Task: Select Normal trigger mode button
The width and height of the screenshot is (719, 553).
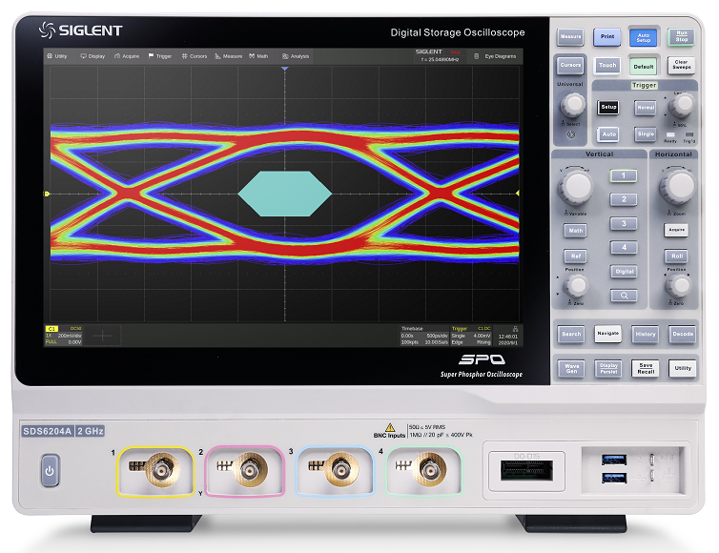Action: (646, 108)
